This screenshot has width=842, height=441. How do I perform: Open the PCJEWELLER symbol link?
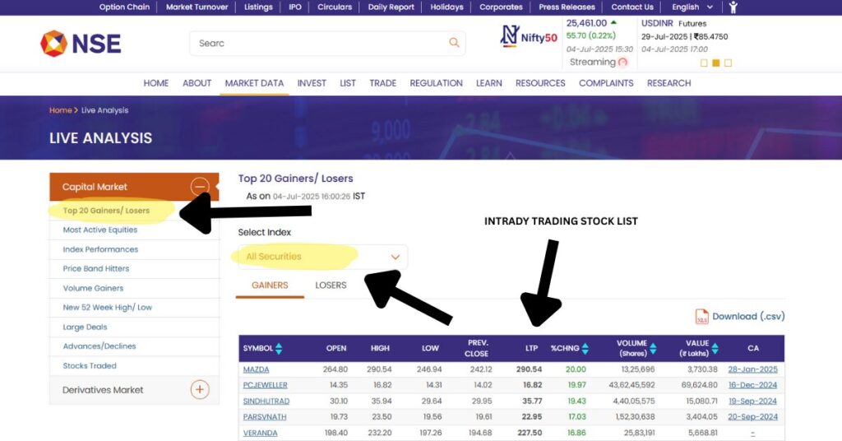click(x=266, y=385)
